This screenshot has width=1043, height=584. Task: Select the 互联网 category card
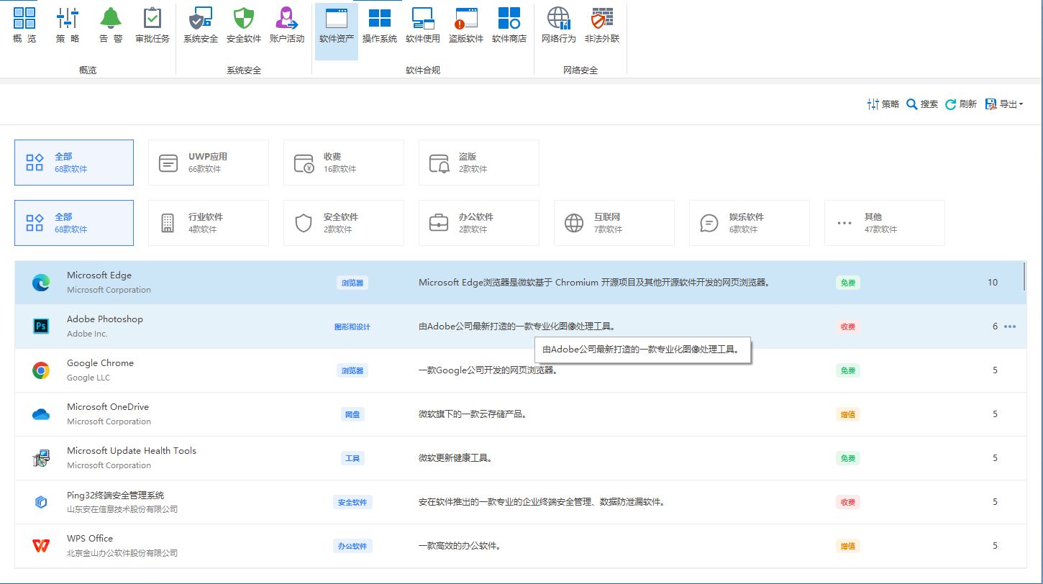click(x=614, y=223)
